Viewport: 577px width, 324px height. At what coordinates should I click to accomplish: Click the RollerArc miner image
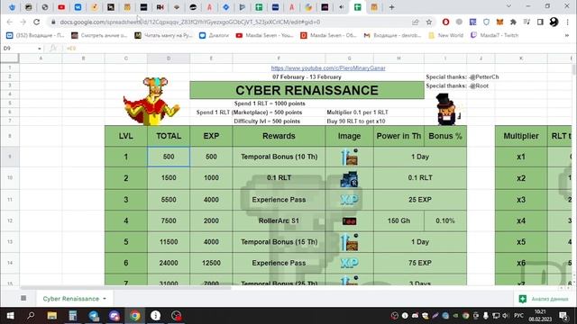pyautogui.click(x=349, y=221)
